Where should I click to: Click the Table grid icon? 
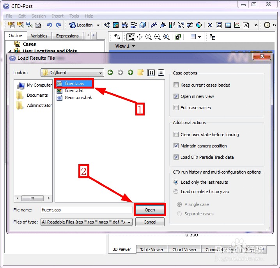[228, 25]
